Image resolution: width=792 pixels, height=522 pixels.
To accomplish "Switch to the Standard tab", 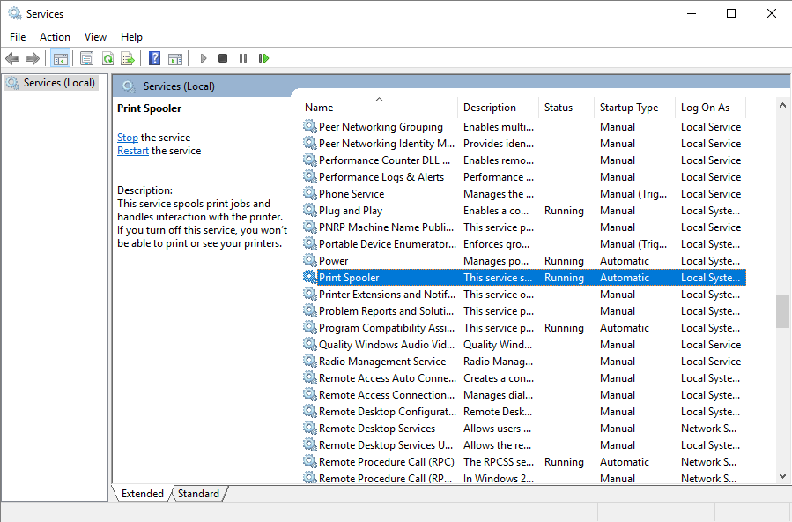I will tap(198, 494).
